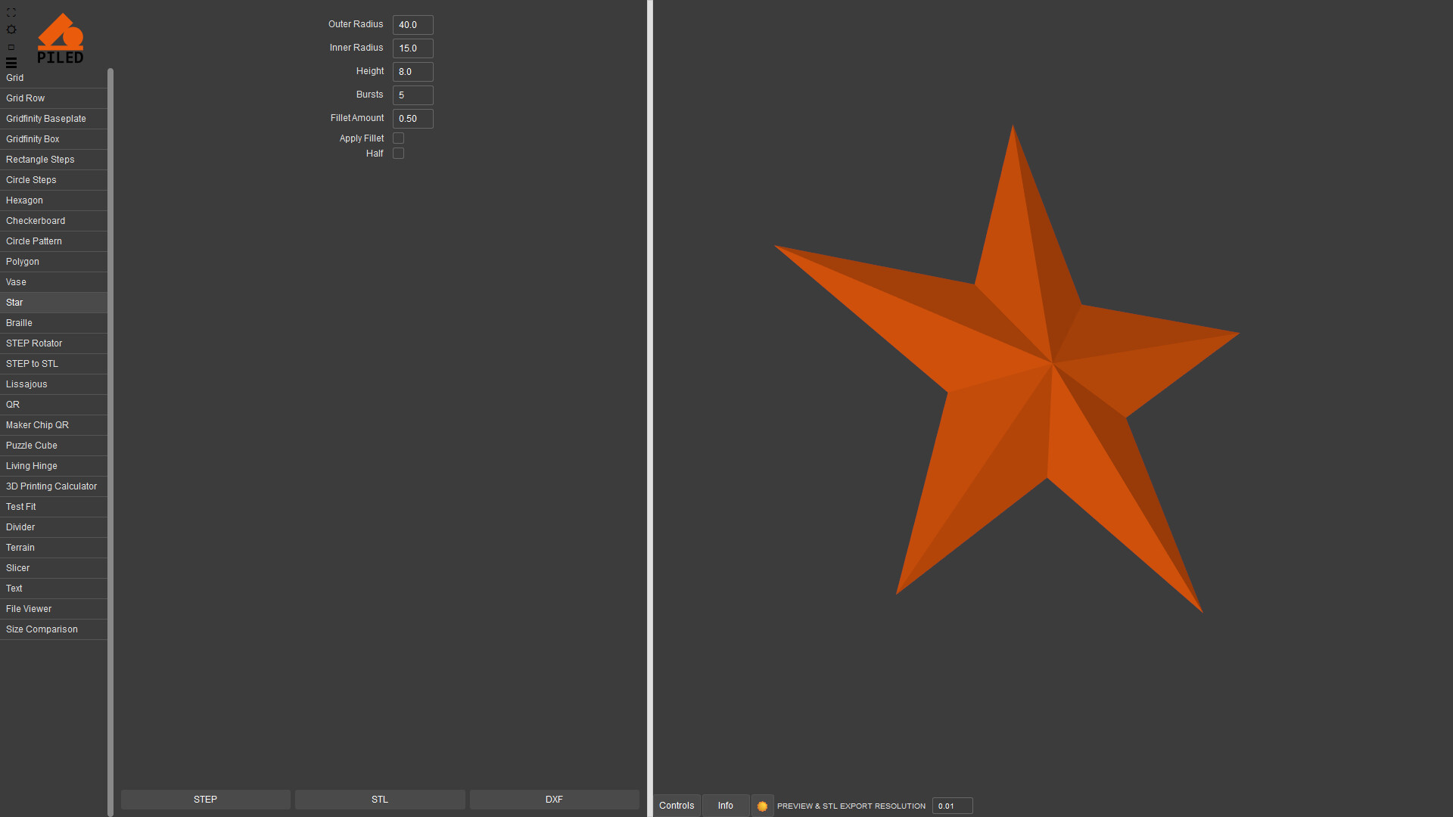Enable the Apply Fillet checkbox
Viewport: 1453px width, 817px height.
[x=399, y=138]
